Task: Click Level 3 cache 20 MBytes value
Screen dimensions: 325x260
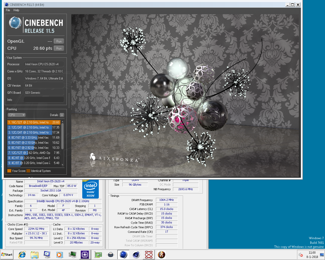Action: coord(76,242)
